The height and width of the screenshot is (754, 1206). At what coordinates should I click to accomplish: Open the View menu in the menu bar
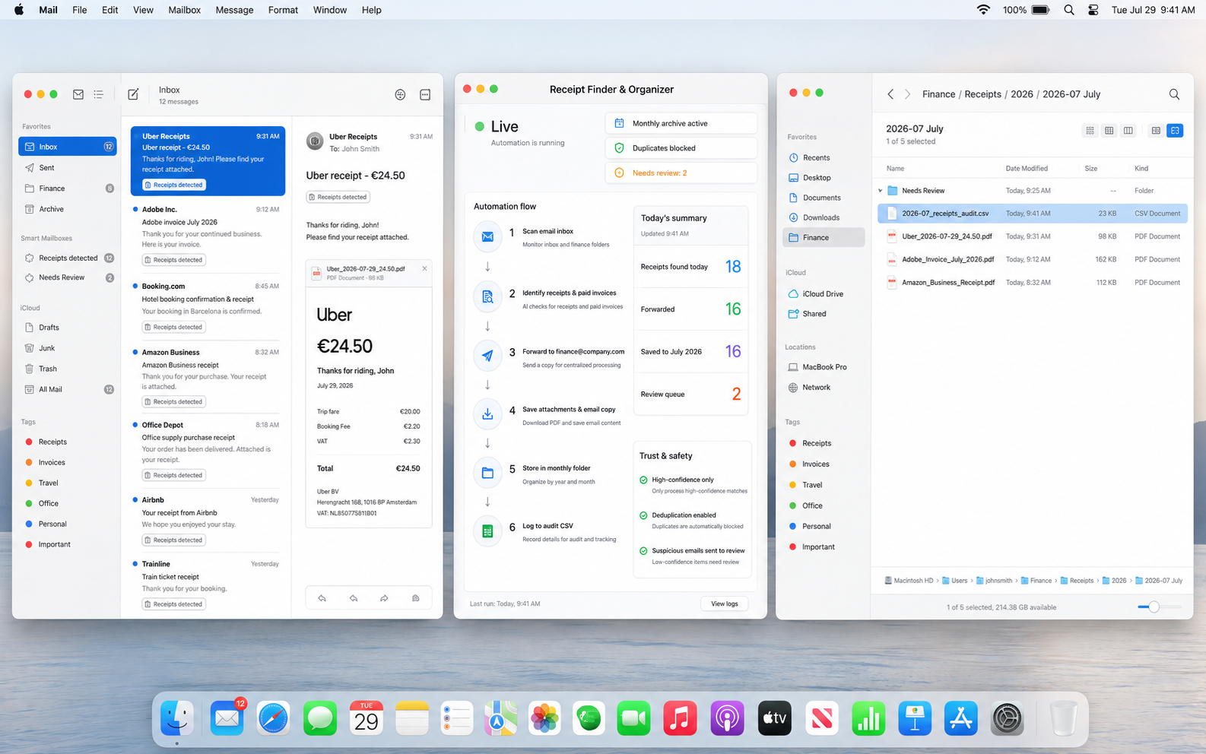point(143,10)
